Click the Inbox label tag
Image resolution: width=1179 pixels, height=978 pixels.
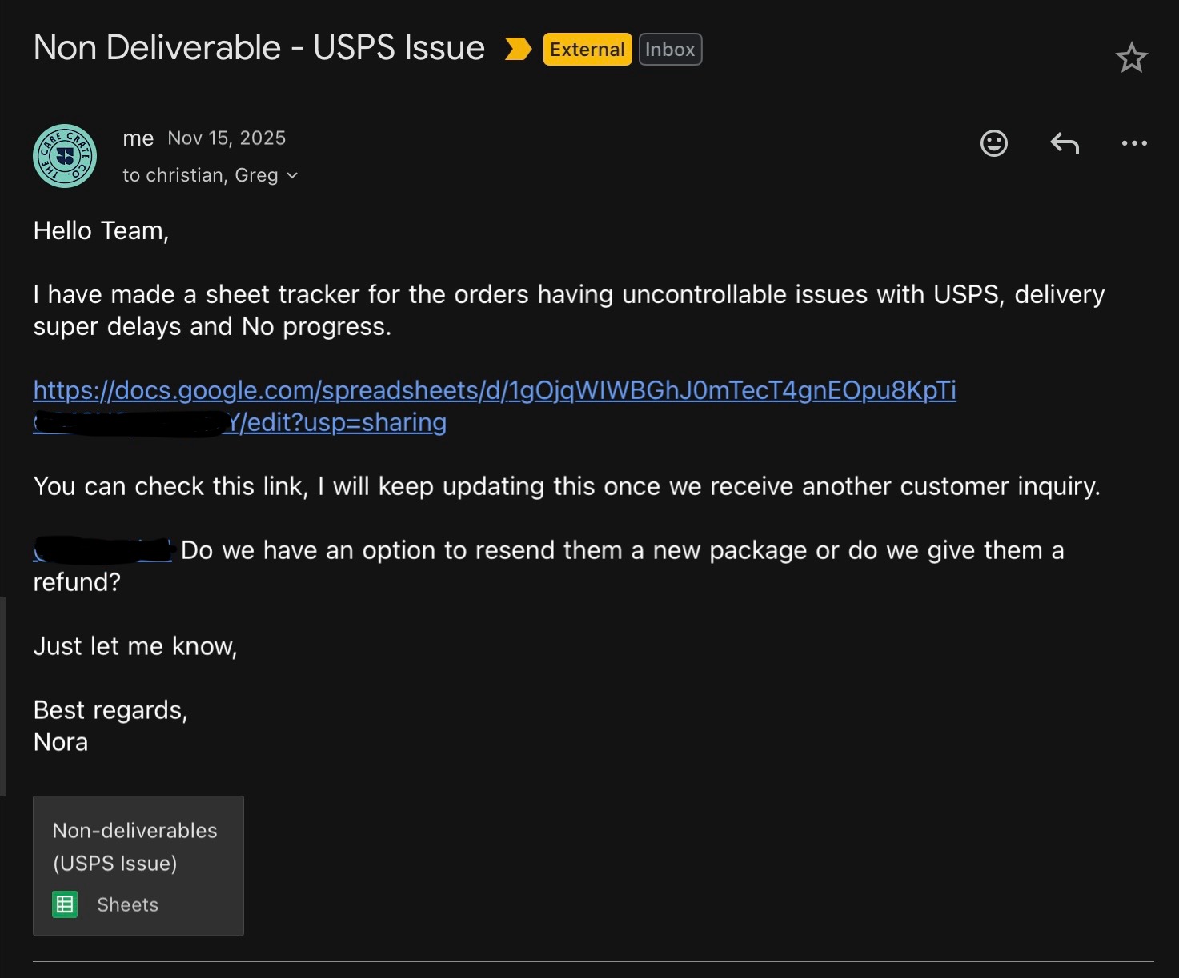670,50
